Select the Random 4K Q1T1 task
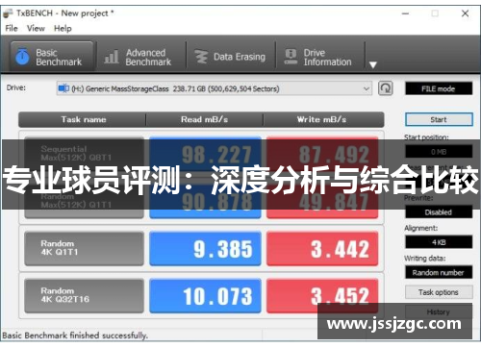 click(x=84, y=249)
